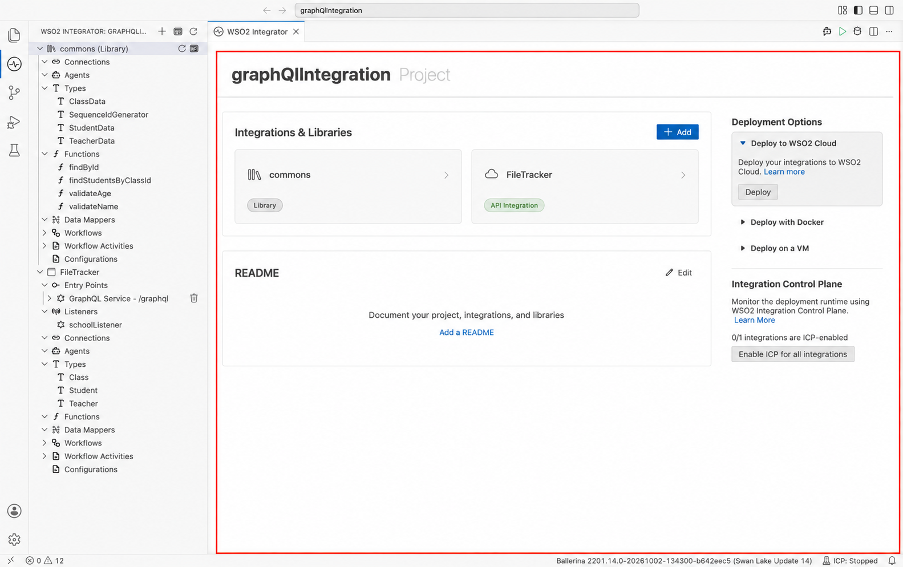This screenshot has height=567, width=903.
Task: Open the FileTracker integration card
Action: point(585,187)
